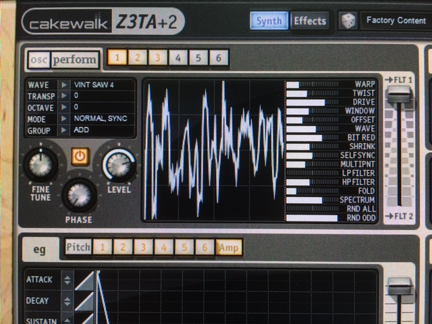Image resolution: width=432 pixels, height=324 pixels.
Task: Select oscillator 6 button
Action: pyautogui.click(x=219, y=58)
